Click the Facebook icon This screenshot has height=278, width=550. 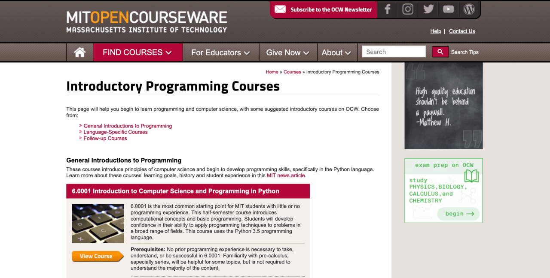click(x=387, y=9)
